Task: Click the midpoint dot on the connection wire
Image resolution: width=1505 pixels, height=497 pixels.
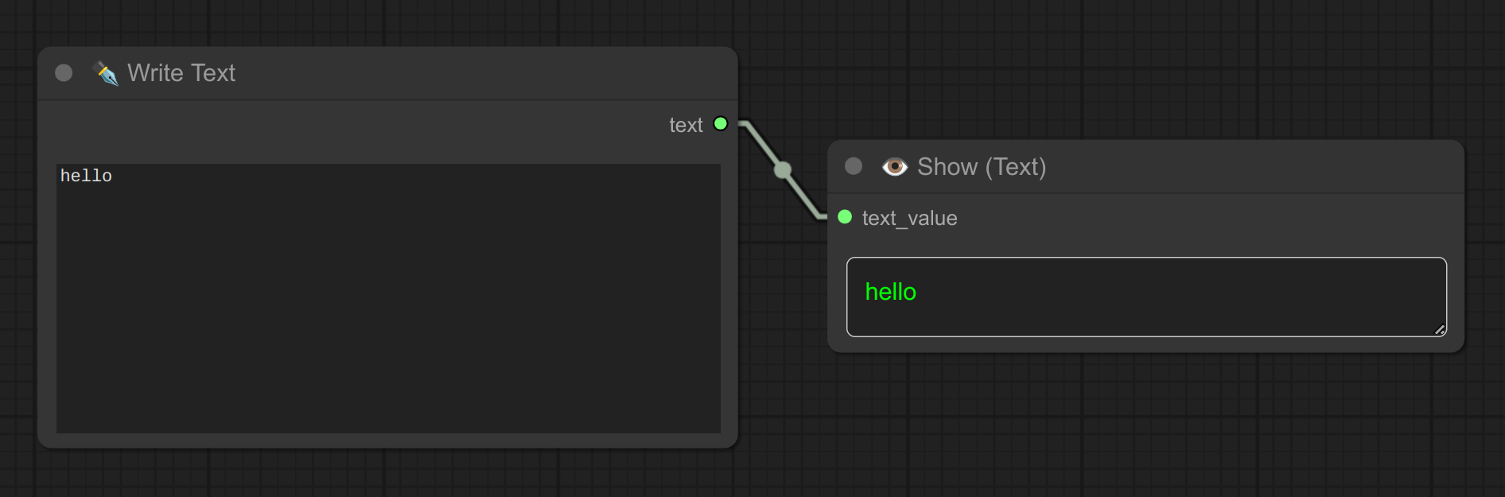Action: tap(783, 169)
